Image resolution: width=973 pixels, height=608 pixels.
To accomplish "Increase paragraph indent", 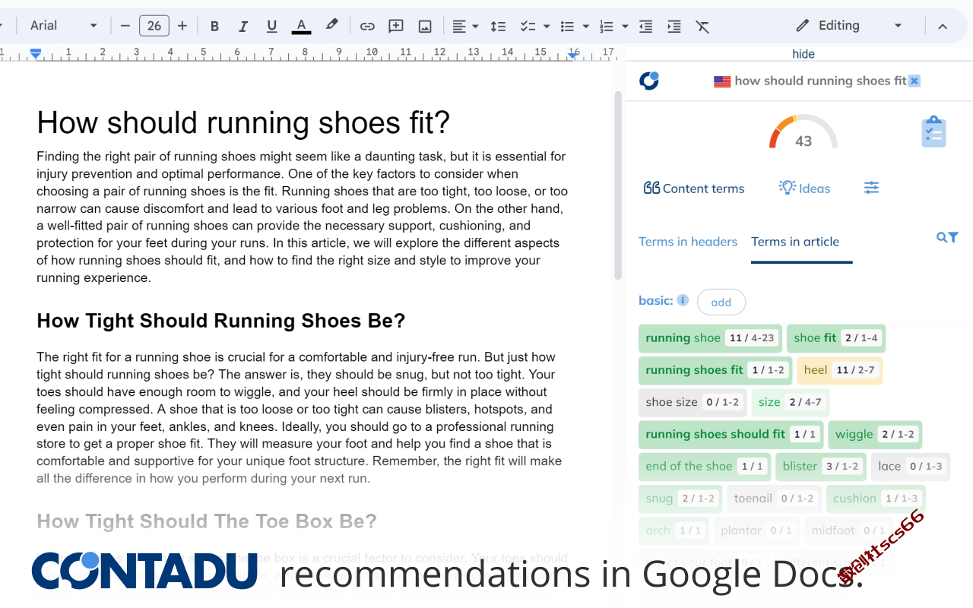I will click(674, 27).
